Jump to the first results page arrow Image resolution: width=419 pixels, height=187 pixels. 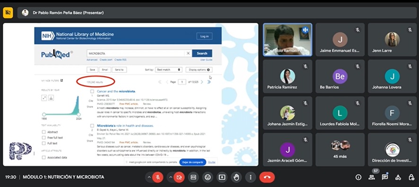click(x=160, y=82)
